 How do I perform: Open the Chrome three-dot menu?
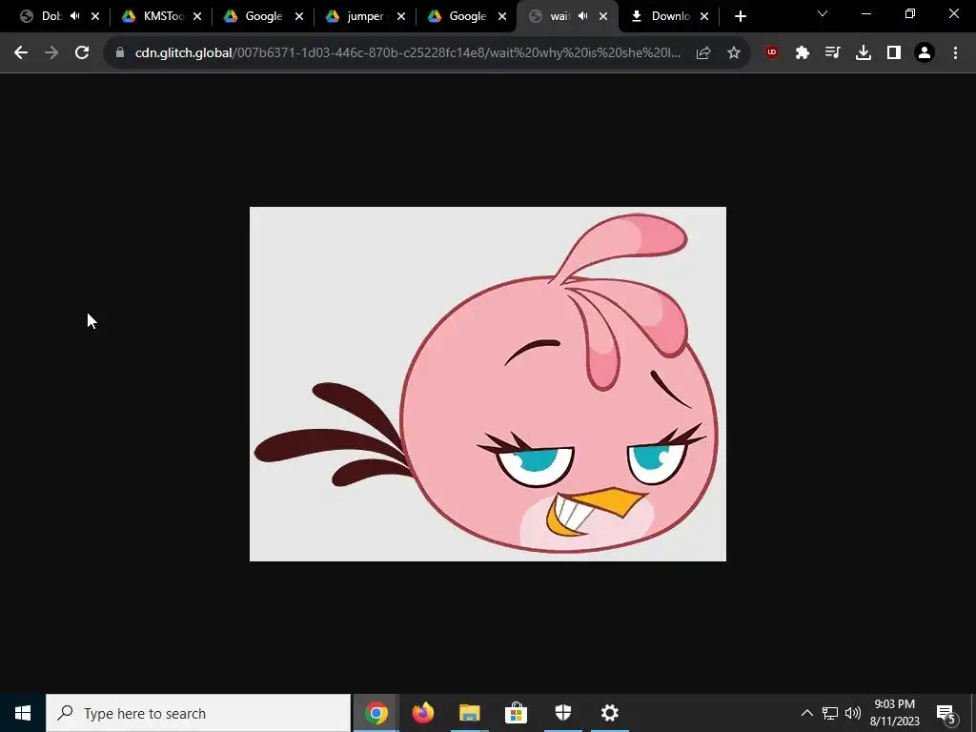pos(955,53)
